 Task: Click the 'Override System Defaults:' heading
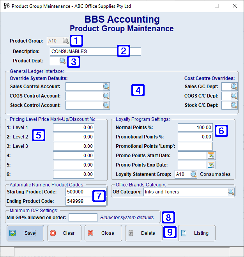coord(39,78)
